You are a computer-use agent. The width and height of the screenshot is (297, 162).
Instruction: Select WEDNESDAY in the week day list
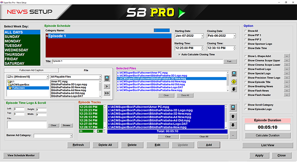(20, 50)
